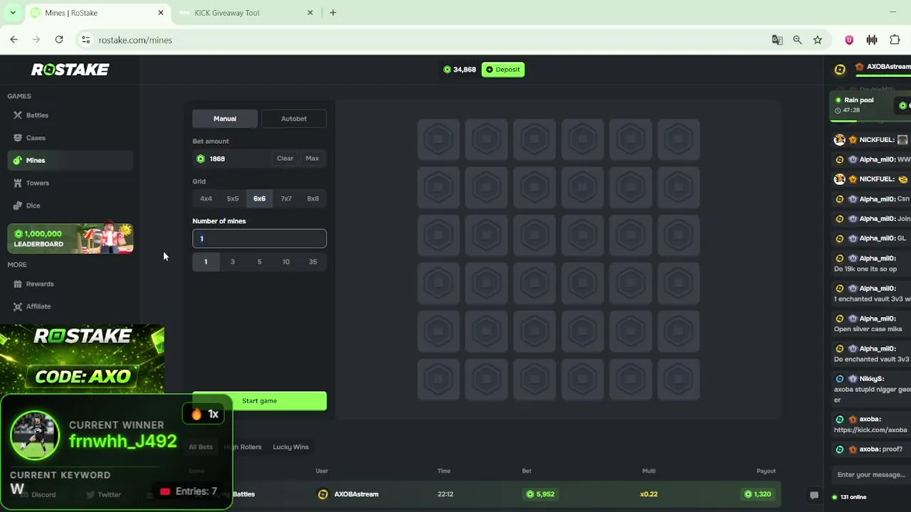Open Rewards page in sidebar
Image resolution: width=911 pixels, height=512 pixels.
point(39,284)
